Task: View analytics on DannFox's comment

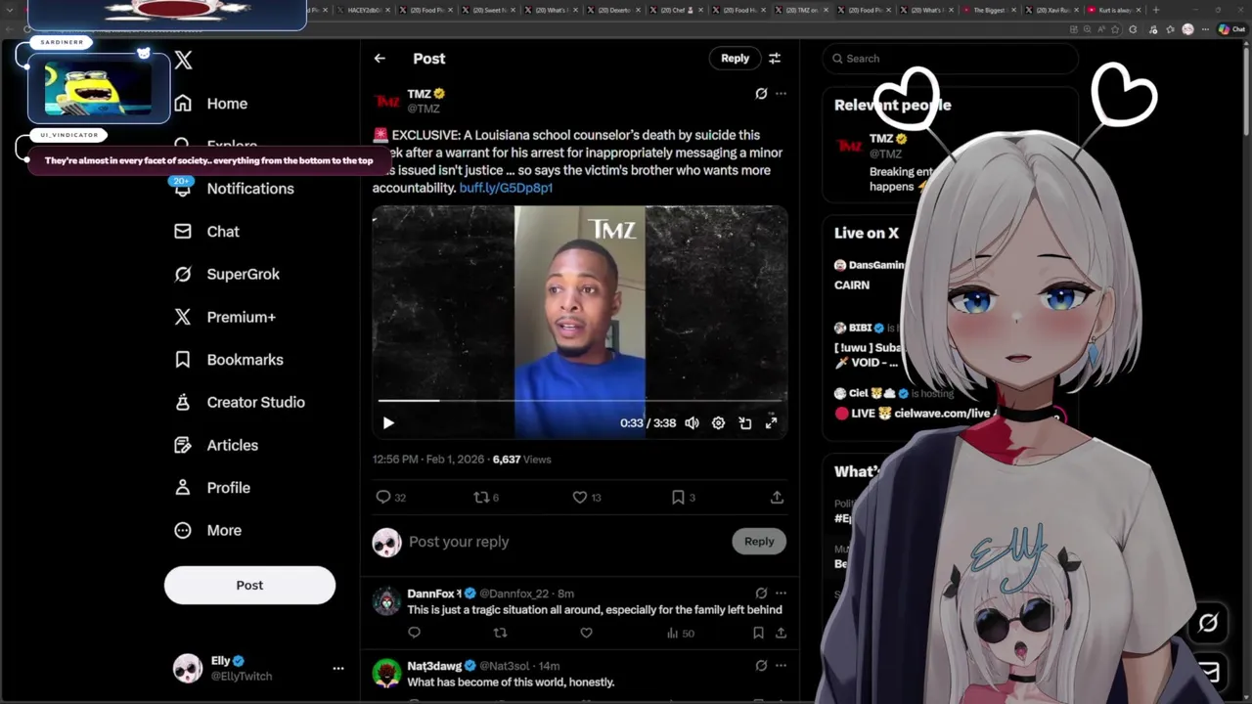Action: 680,634
